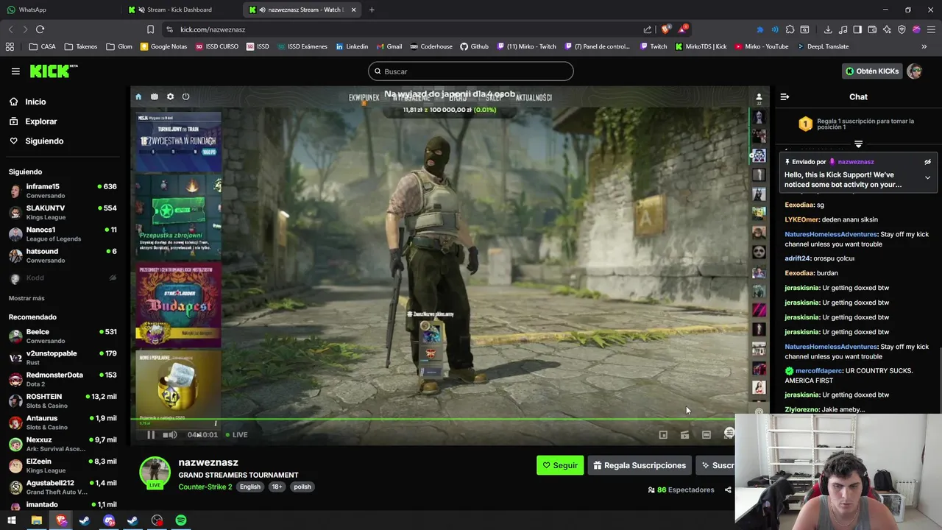Open DeepL Translate bookmark

821,46
